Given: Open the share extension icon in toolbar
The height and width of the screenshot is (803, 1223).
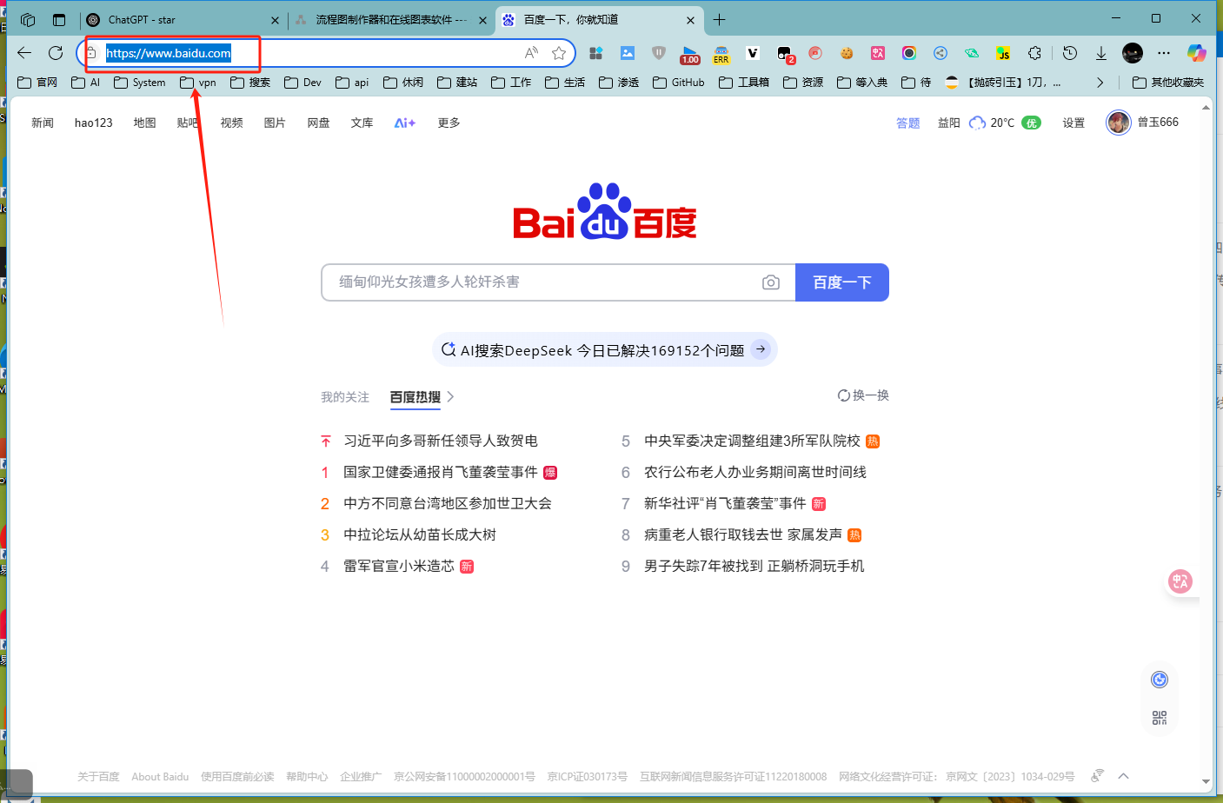Looking at the screenshot, I should coord(941,53).
